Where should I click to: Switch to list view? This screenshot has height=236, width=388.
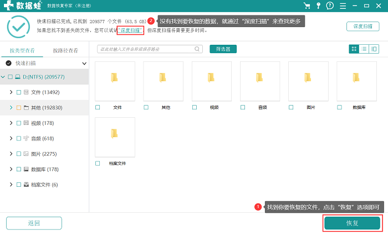point(364,49)
